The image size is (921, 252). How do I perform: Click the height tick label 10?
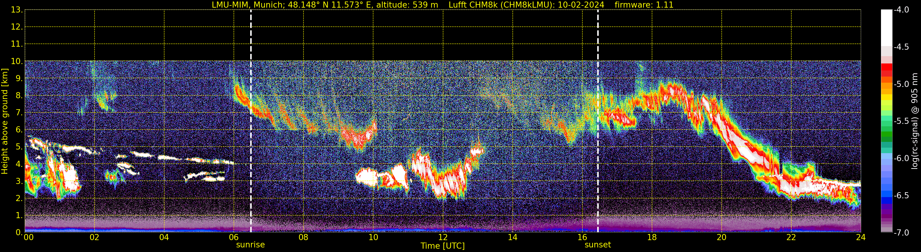point(16,61)
